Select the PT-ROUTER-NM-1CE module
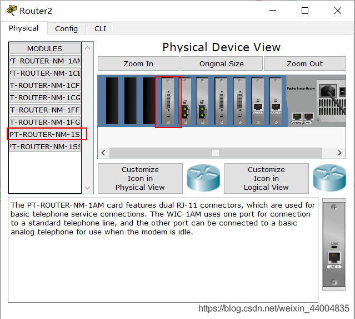Viewport: 355px width, 319px height. (45, 73)
